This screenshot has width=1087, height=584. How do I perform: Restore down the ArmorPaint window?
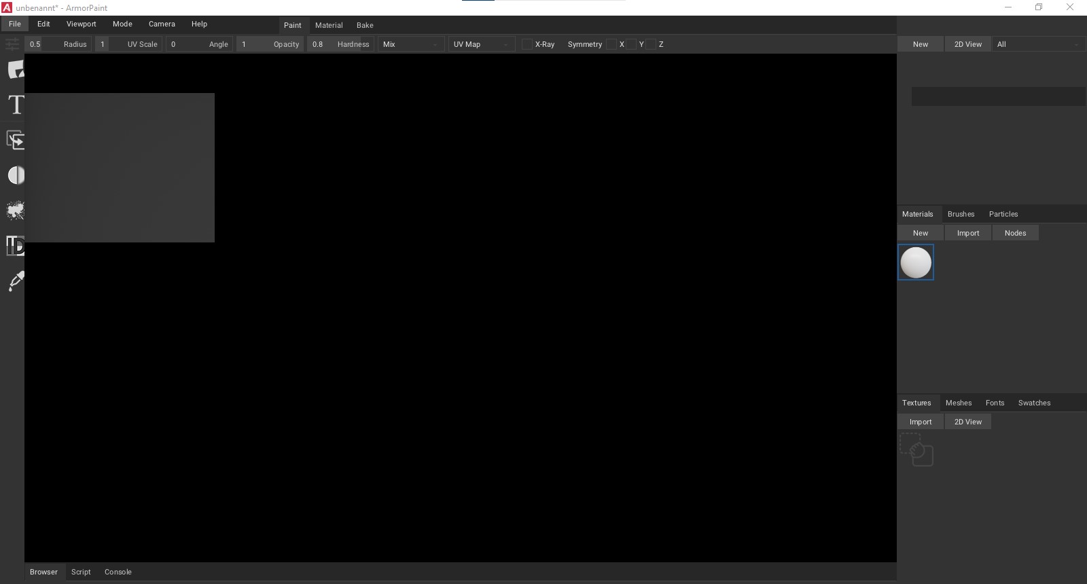click(x=1039, y=7)
